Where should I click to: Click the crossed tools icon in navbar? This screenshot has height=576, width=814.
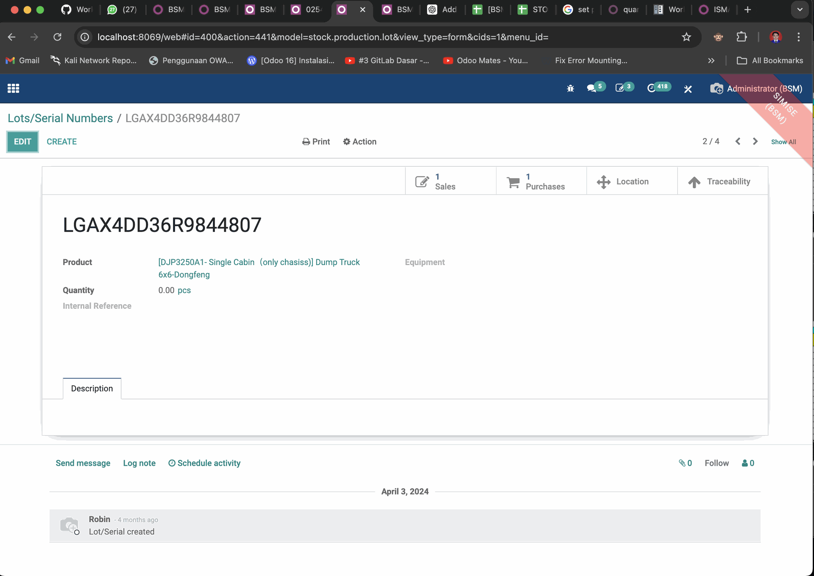pyautogui.click(x=688, y=89)
